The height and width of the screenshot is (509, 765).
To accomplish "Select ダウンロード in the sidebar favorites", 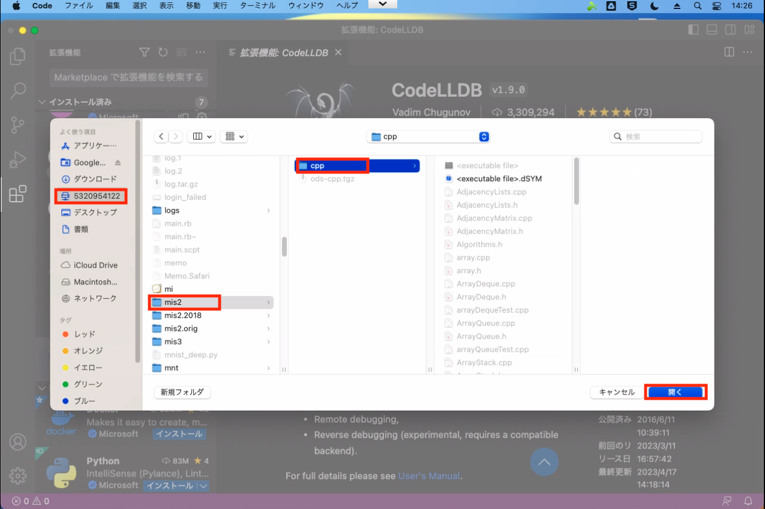I will (x=95, y=179).
